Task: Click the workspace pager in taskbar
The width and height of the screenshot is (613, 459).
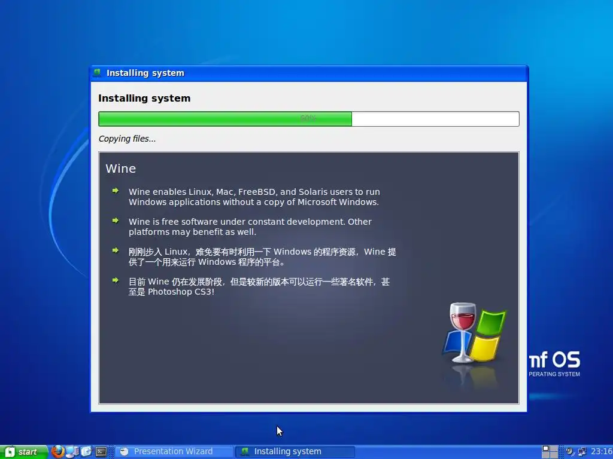Action: (550, 452)
